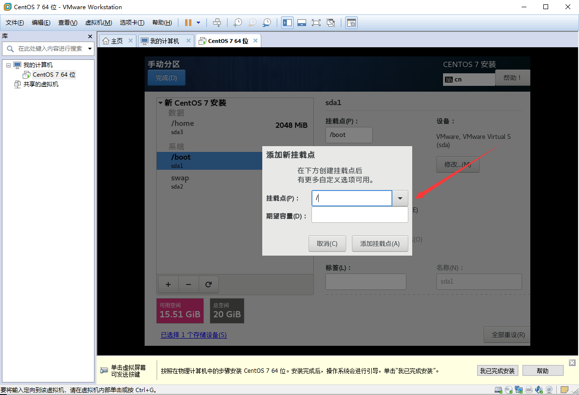The height and width of the screenshot is (395, 579).
Task: Open the 查看(V) menu
Action: pyautogui.click(x=67, y=23)
